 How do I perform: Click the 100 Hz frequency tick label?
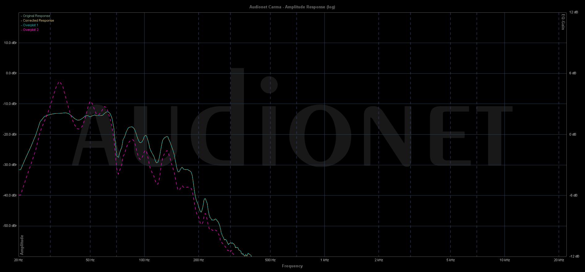144,260
